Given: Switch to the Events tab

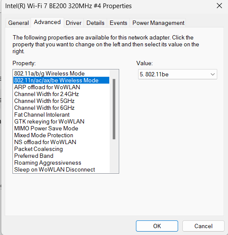Looking at the screenshot, I should pos(118,23).
